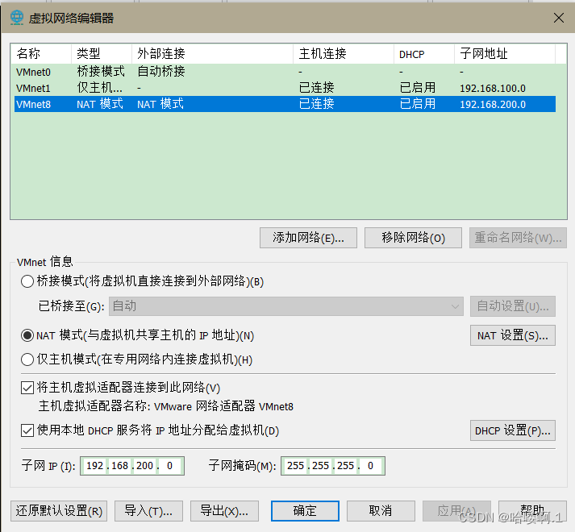Click VMnet8's 已连接 host connection cell

click(316, 104)
